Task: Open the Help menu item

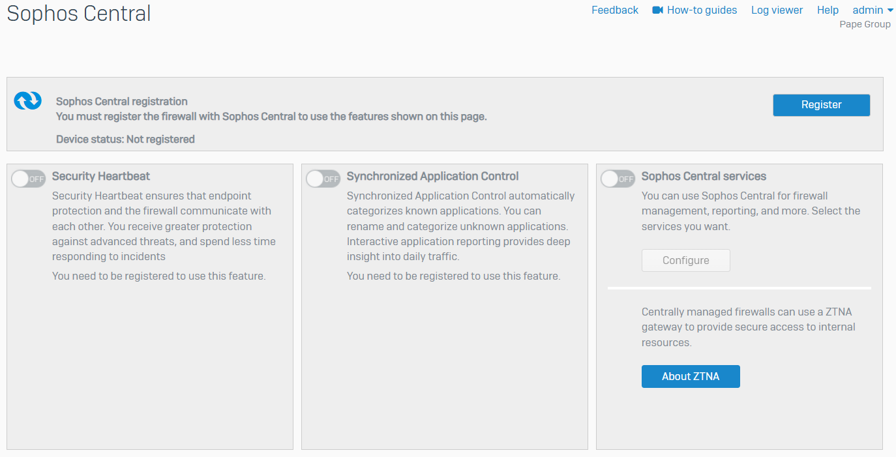Action: pyautogui.click(x=828, y=10)
